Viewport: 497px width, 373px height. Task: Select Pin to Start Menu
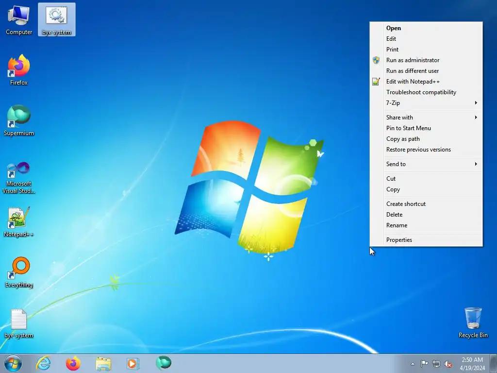[x=426, y=128]
